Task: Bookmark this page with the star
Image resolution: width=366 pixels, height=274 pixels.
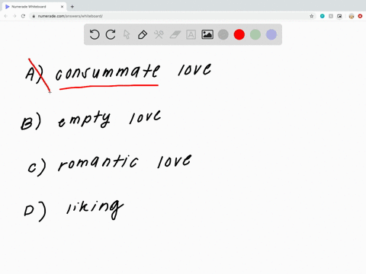Action: 312,16
